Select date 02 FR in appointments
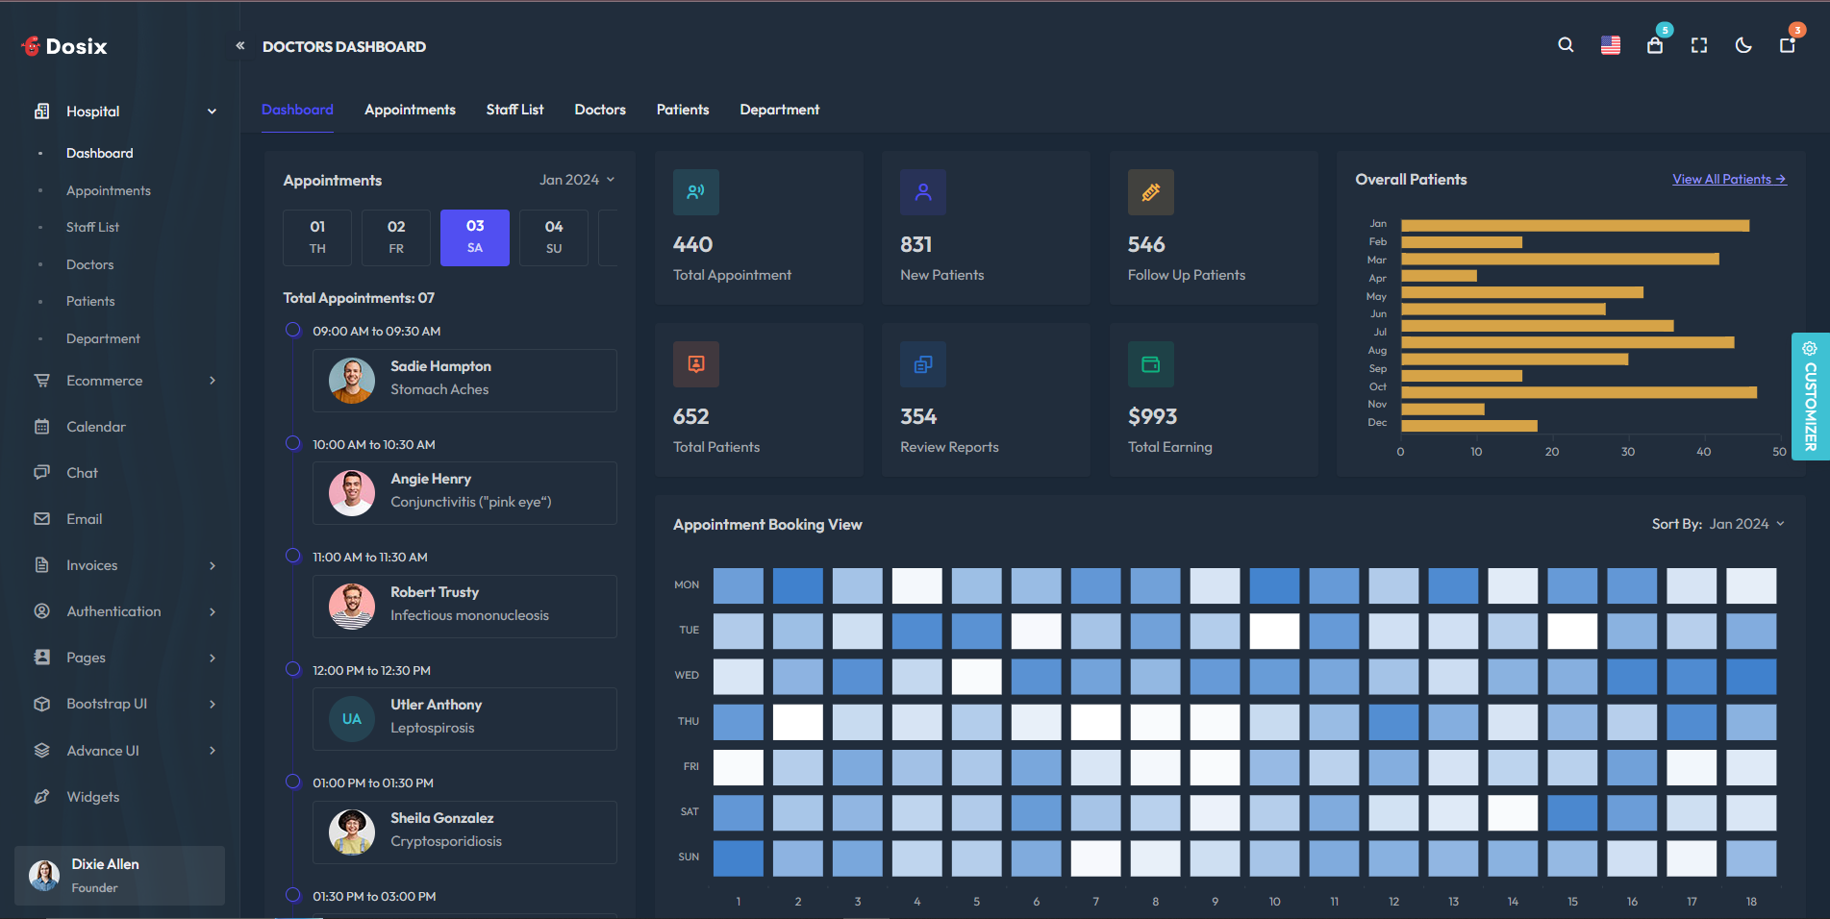 396,237
